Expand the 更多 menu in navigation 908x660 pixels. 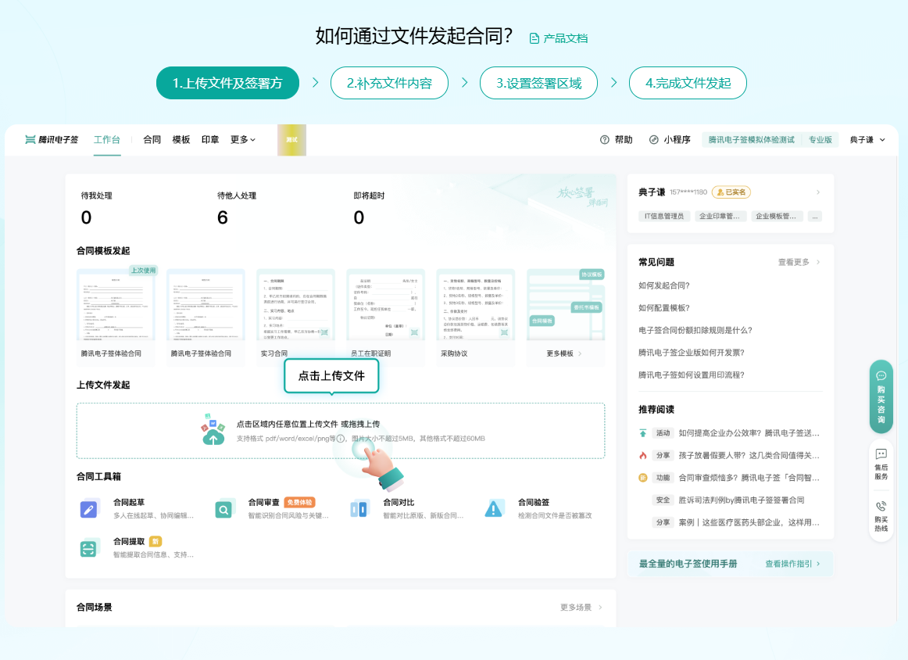tap(243, 140)
